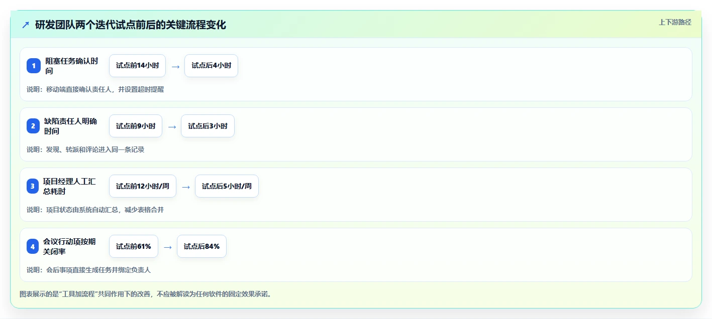Click the 项目经理人工汇总耗时 heading
Screen dimensions: 712x319
69,186
